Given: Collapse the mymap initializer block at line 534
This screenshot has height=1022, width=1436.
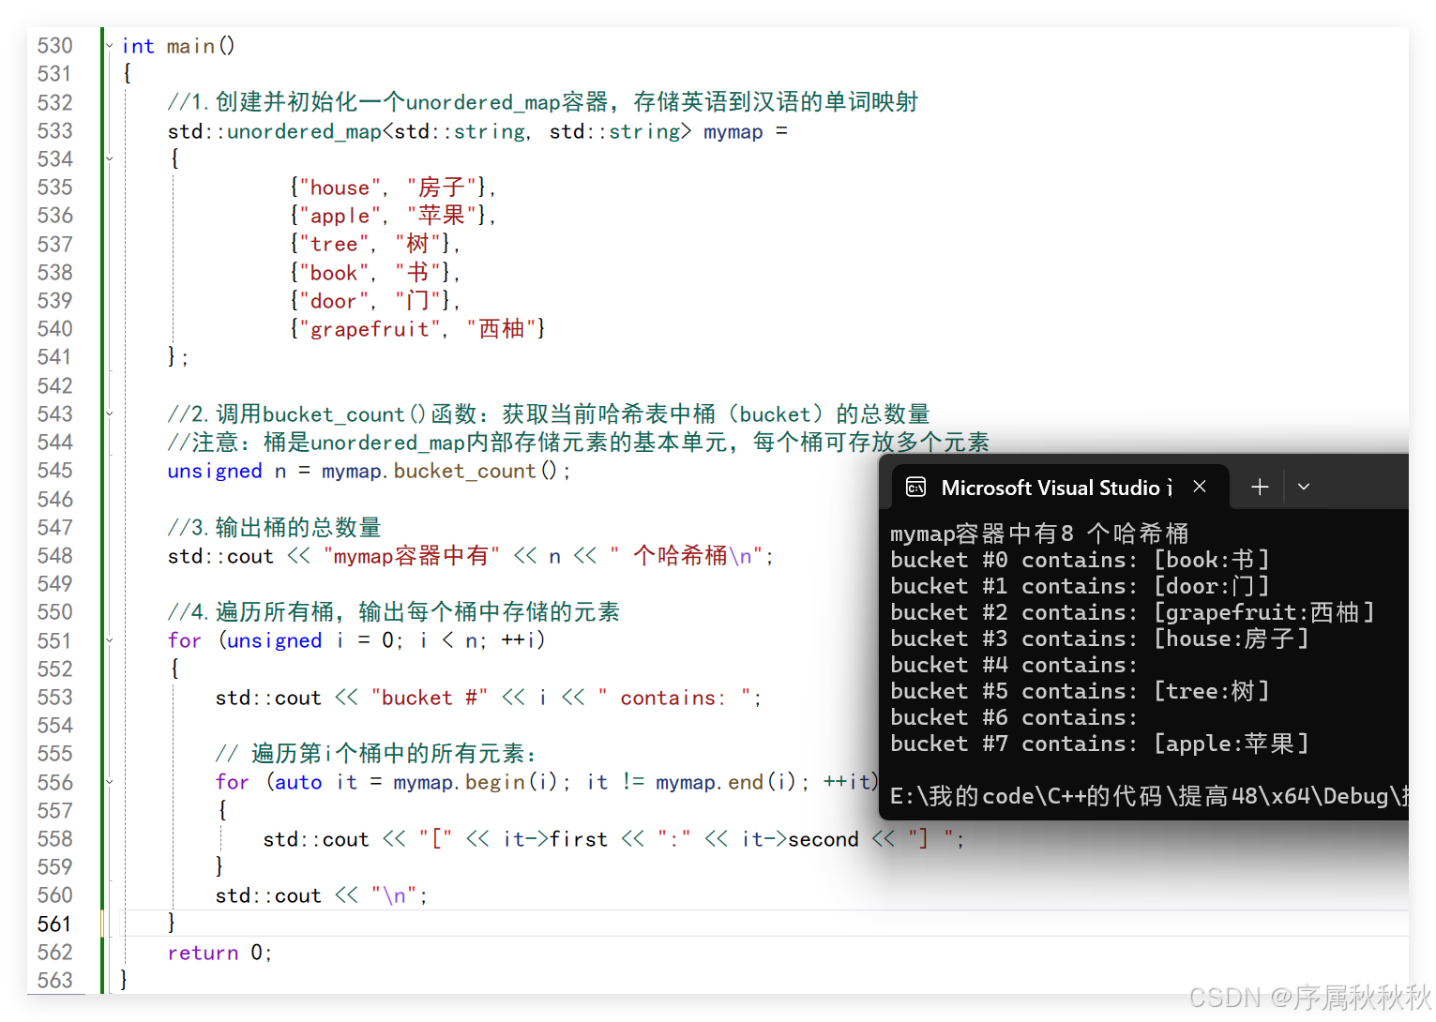Looking at the screenshot, I should (109, 158).
